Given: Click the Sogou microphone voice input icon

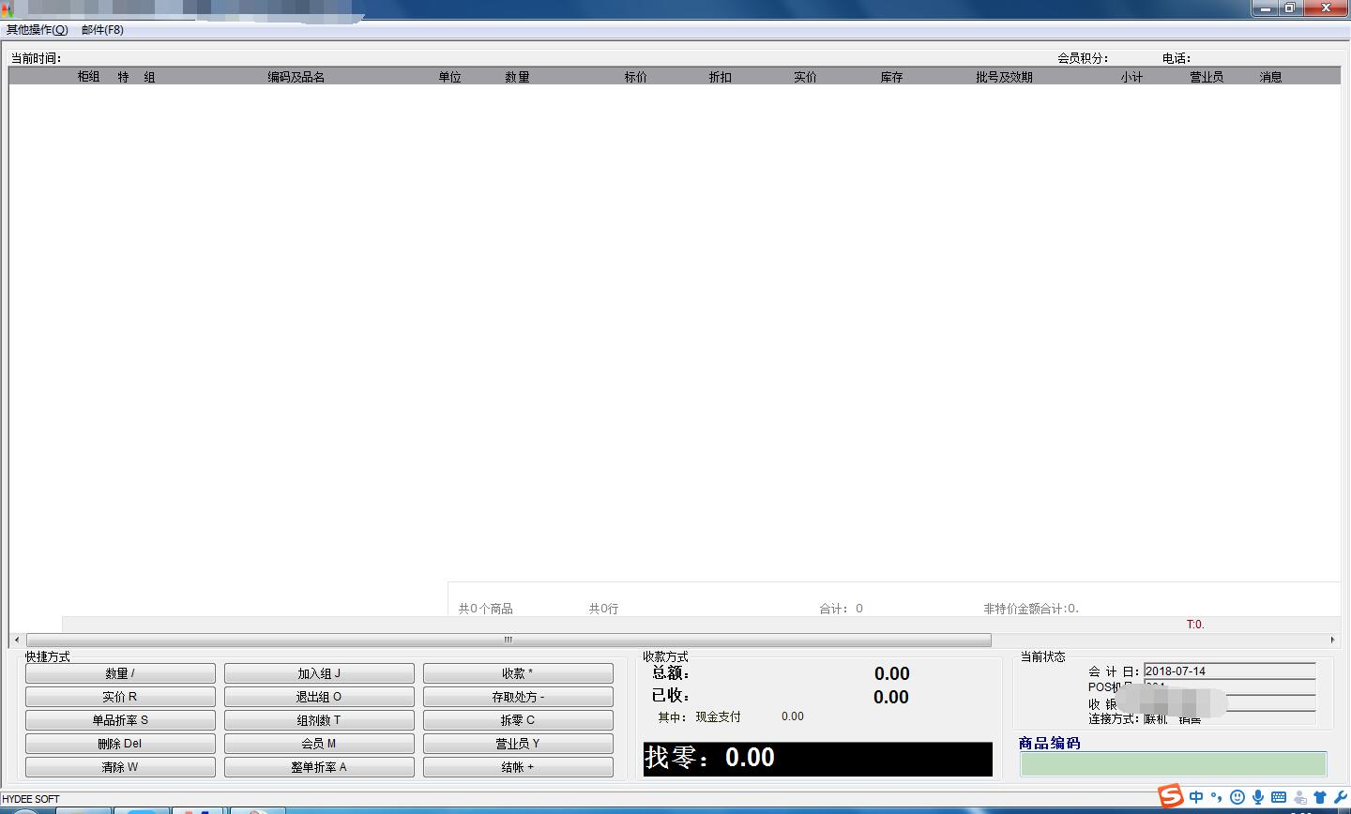Looking at the screenshot, I should [x=1258, y=797].
